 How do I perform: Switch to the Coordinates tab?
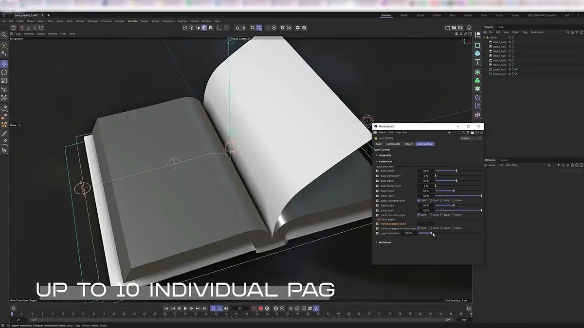pyautogui.click(x=393, y=144)
